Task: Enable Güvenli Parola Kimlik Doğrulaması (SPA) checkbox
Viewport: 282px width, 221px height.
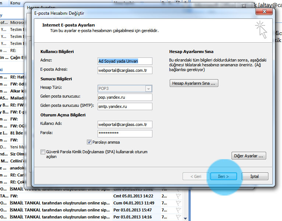Action: coord(43,152)
